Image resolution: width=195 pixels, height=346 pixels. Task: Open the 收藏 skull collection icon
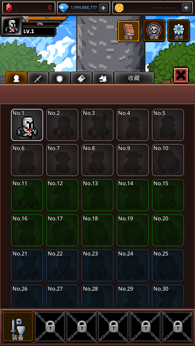pyautogui.click(x=154, y=31)
